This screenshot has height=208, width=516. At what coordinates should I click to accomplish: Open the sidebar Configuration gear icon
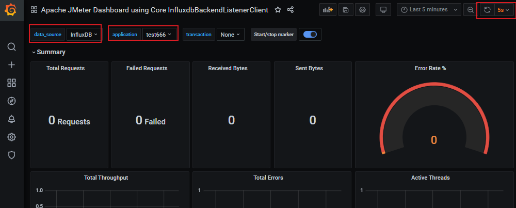[x=11, y=137]
